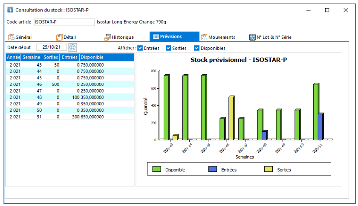The image size is (358, 206).
Task: Toggle the Sorties checkbox
Action: pyautogui.click(x=168, y=48)
